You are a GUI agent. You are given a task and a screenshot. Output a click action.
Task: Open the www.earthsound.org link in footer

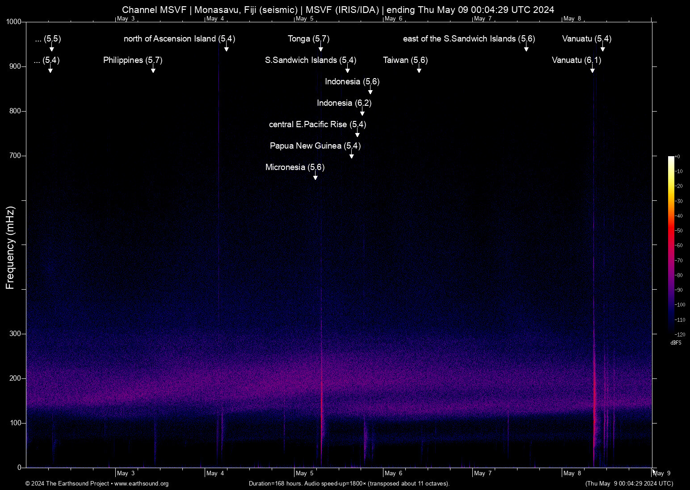(141, 484)
